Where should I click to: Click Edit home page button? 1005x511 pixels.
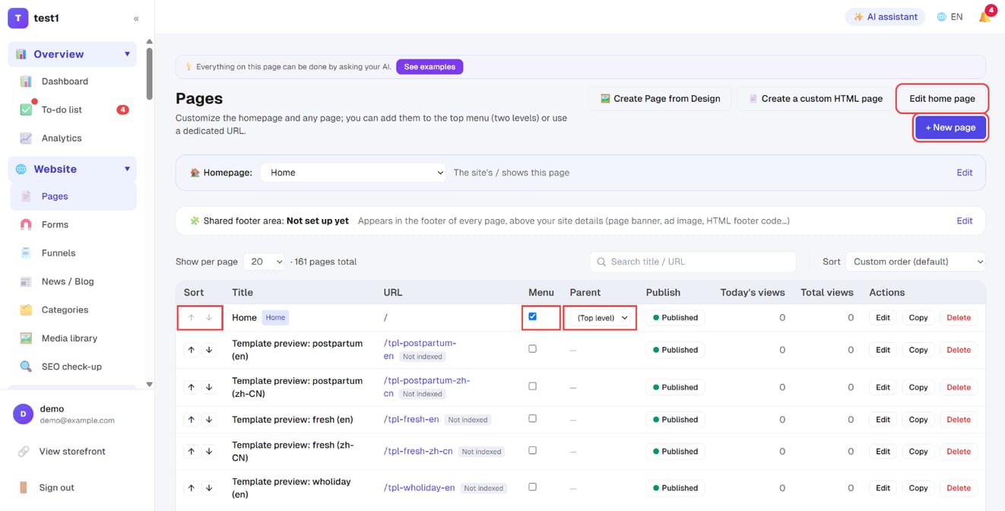942,99
